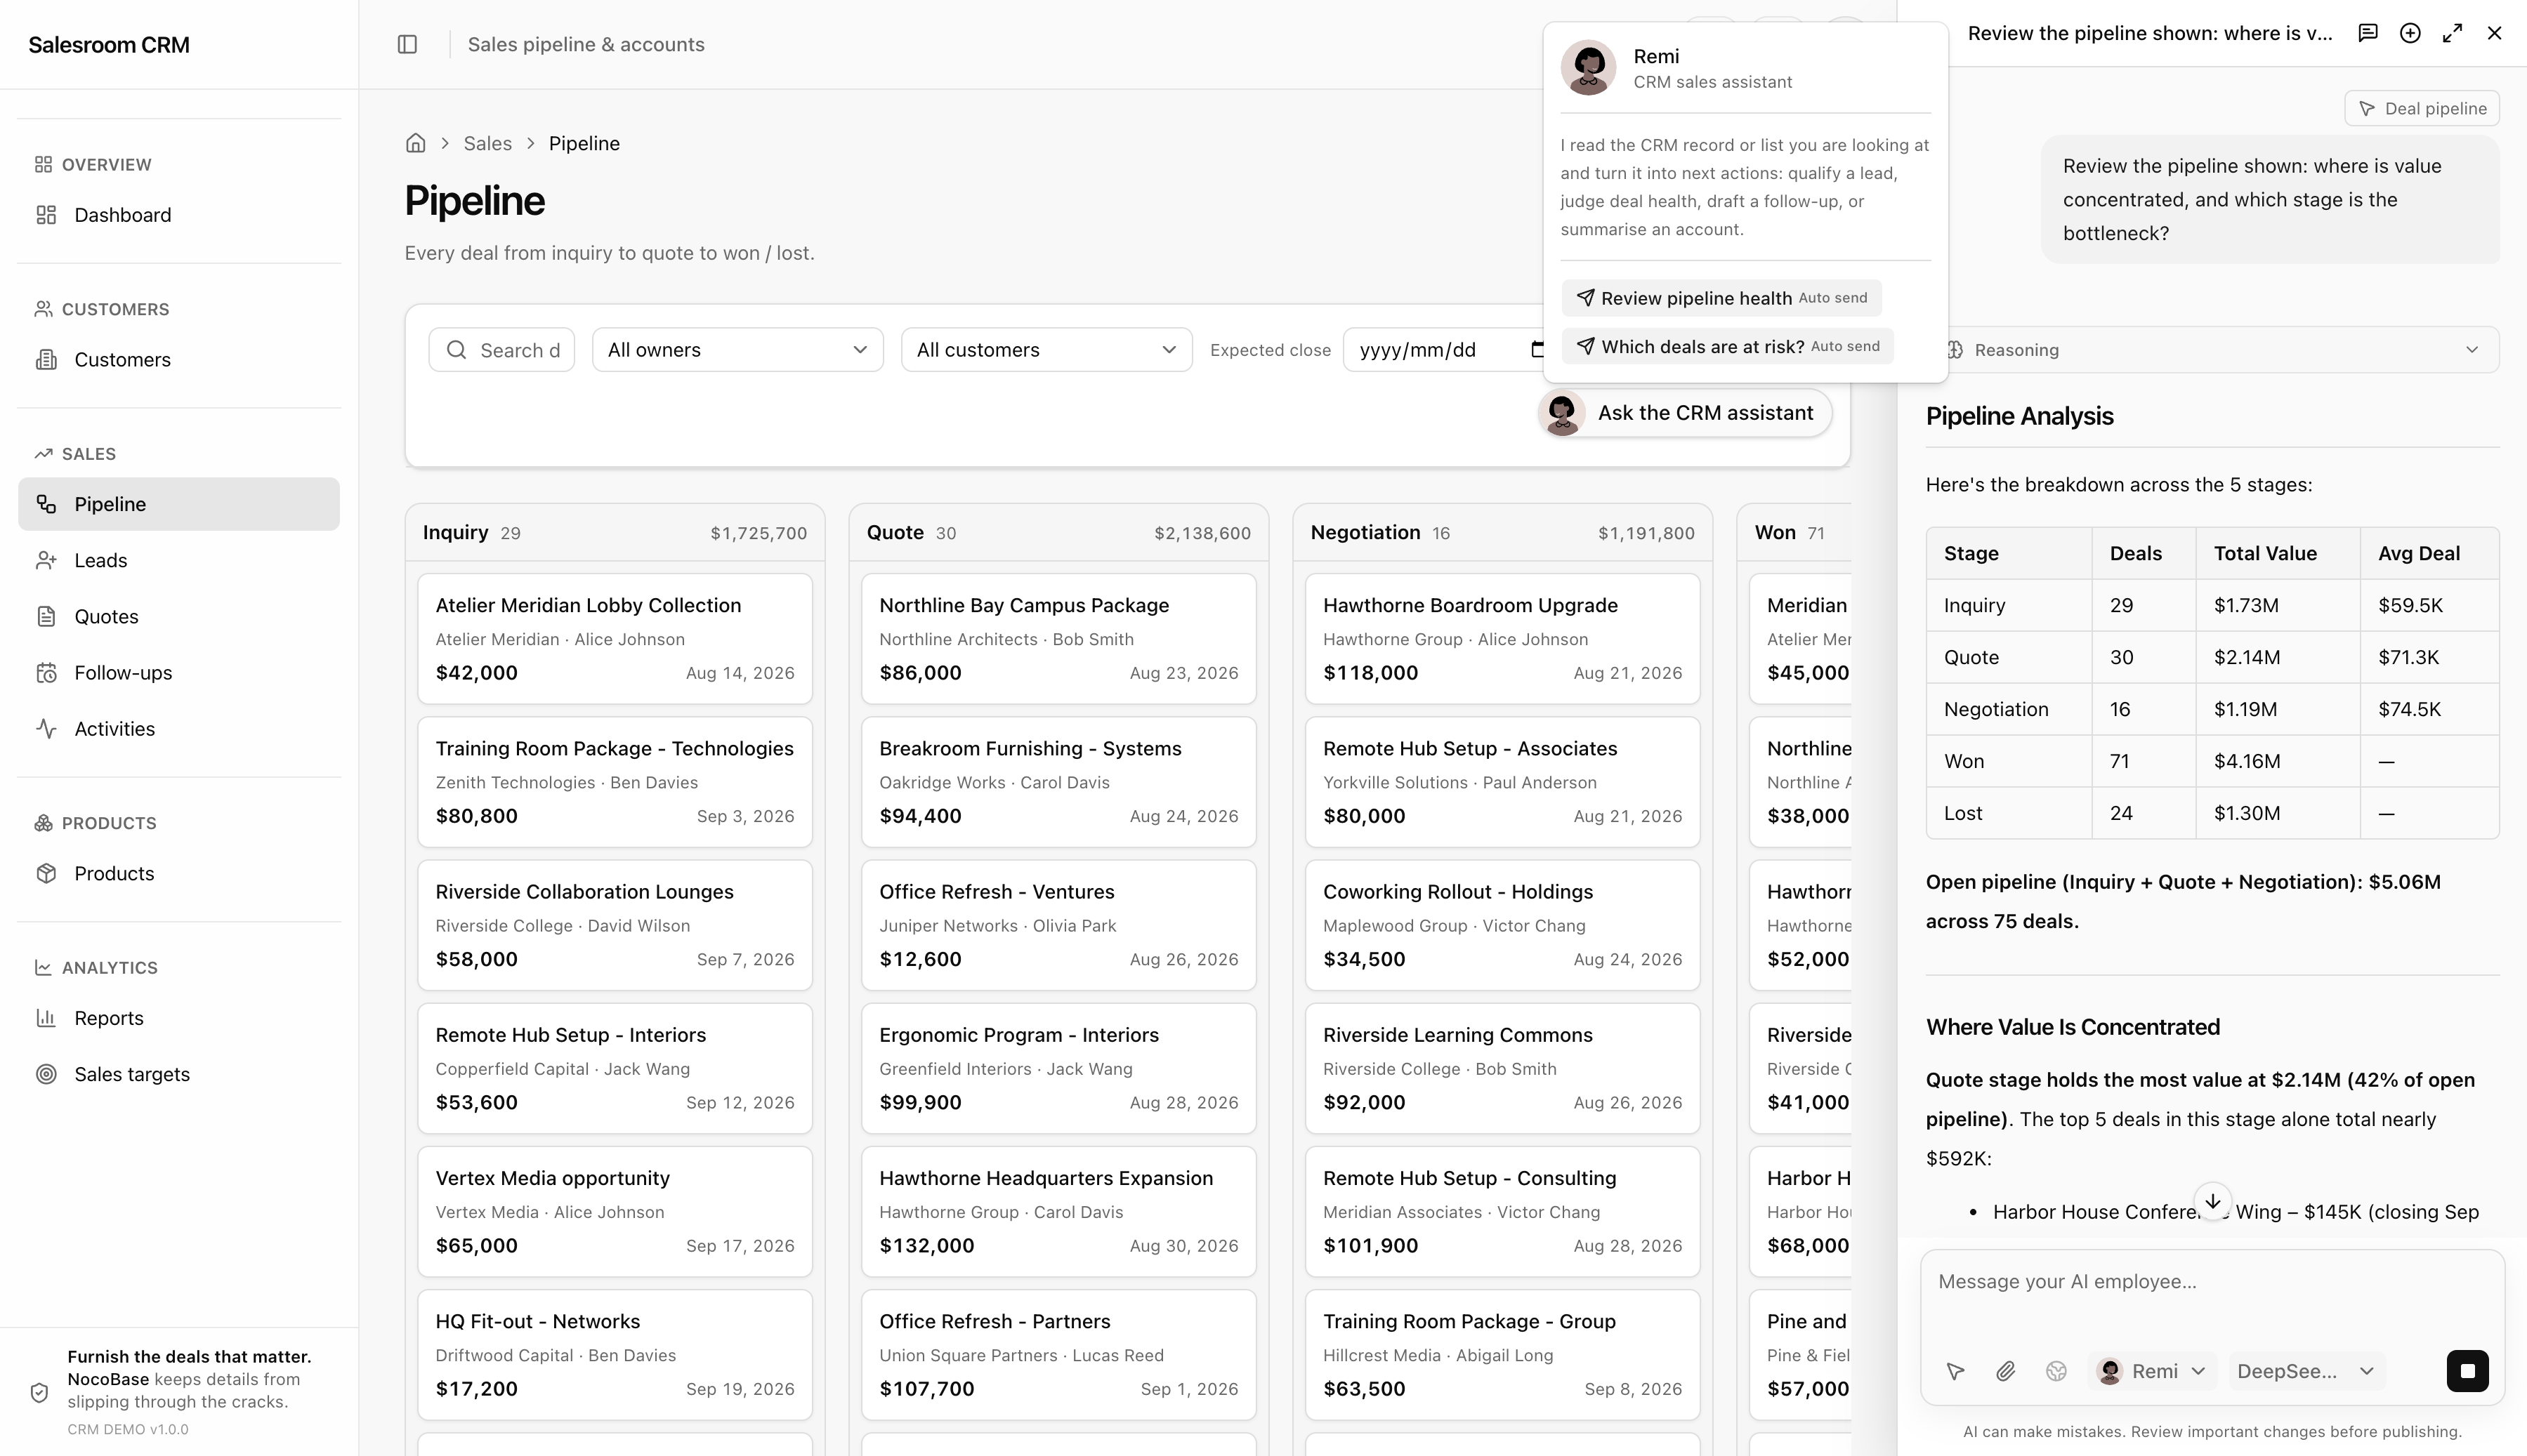Send the Review pipeline health prompt
The width and height of the screenshot is (2527, 1456).
pyautogui.click(x=1721, y=298)
